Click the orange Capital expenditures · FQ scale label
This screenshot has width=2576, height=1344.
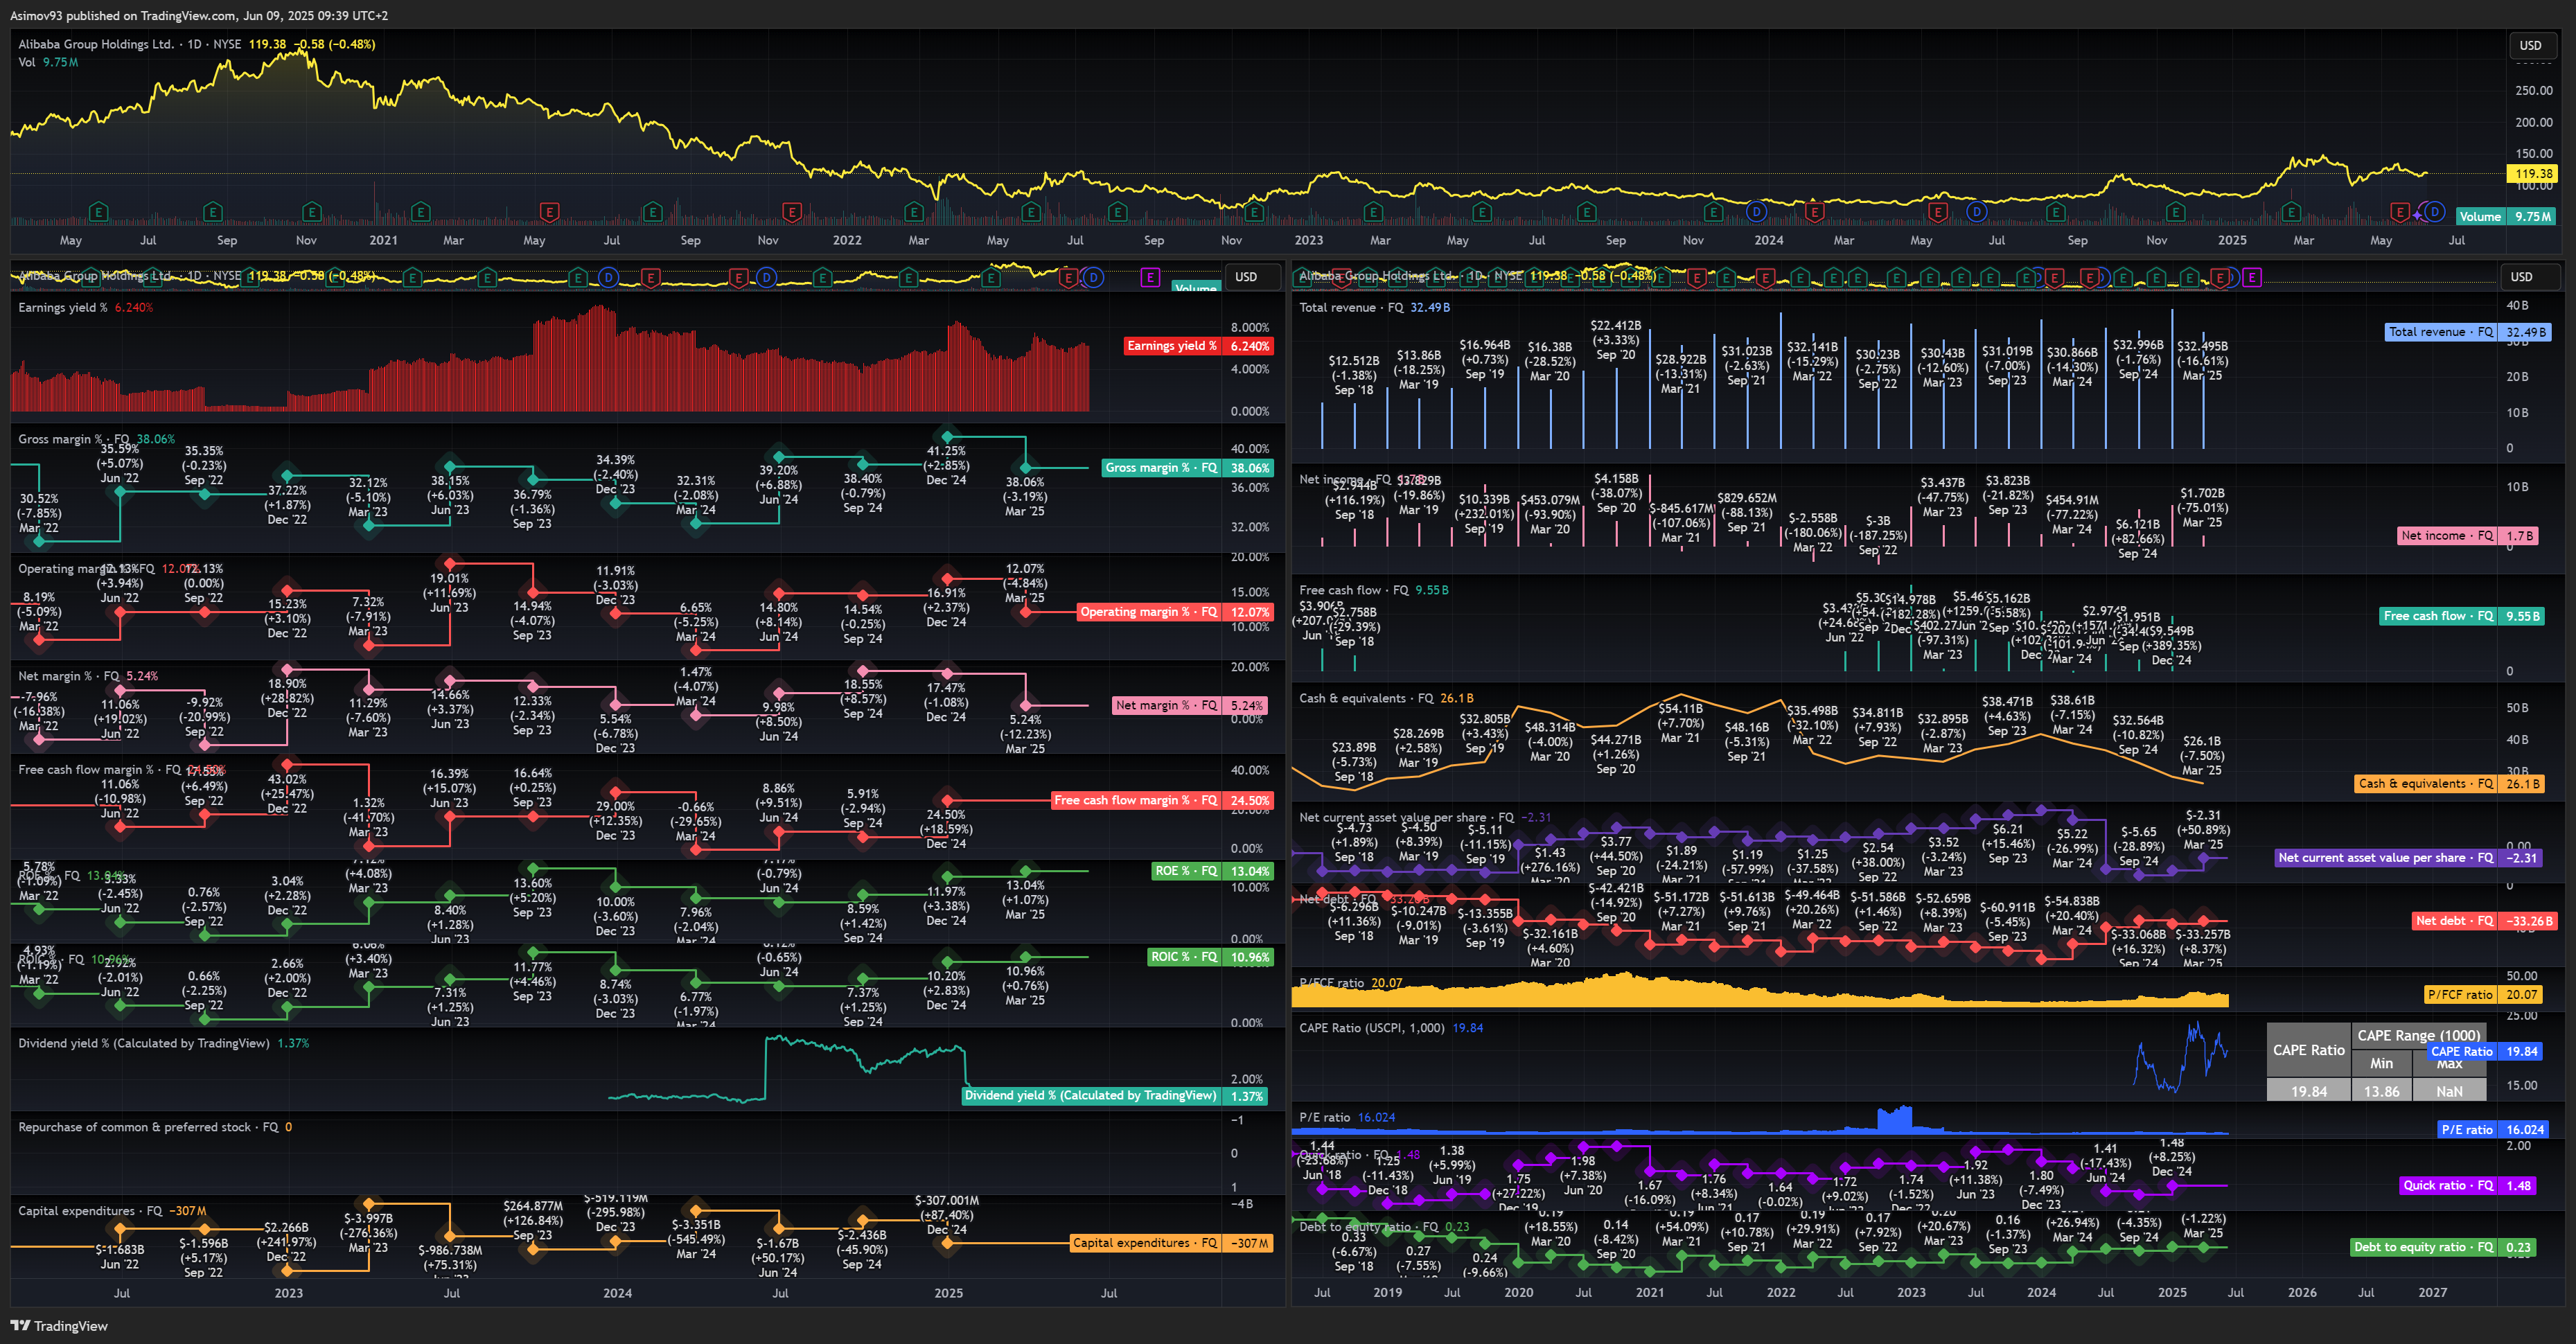pos(1171,1243)
